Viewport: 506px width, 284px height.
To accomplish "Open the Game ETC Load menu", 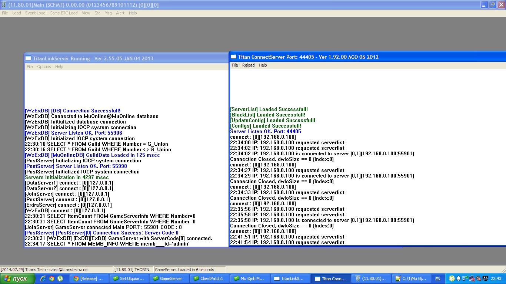I will (64, 13).
